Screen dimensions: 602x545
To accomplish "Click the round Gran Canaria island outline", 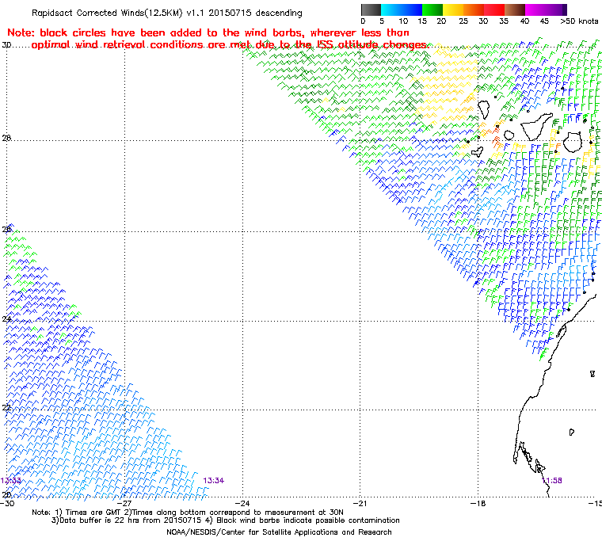I will pyautogui.click(x=573, y=142).
